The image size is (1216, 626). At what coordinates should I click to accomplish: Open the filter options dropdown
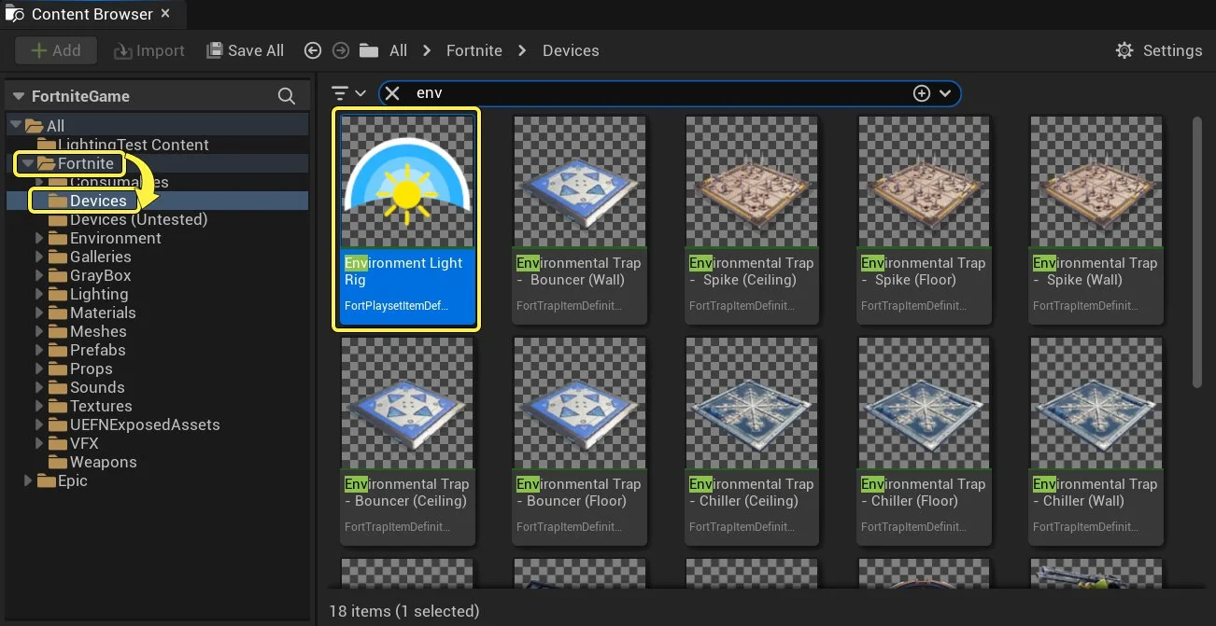348,93
